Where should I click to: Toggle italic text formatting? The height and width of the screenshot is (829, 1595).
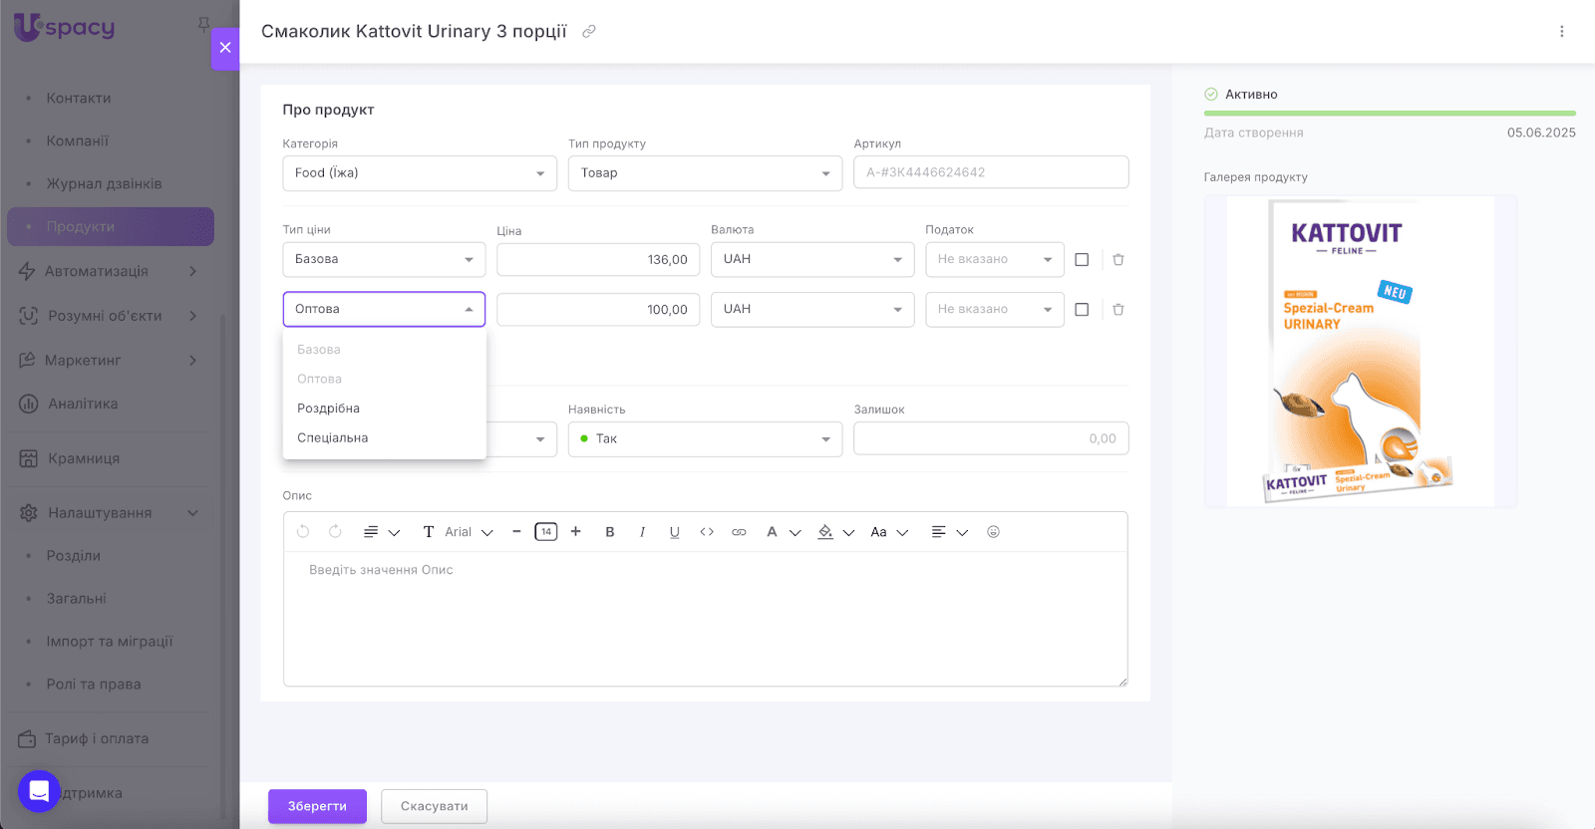coord(642,532)
